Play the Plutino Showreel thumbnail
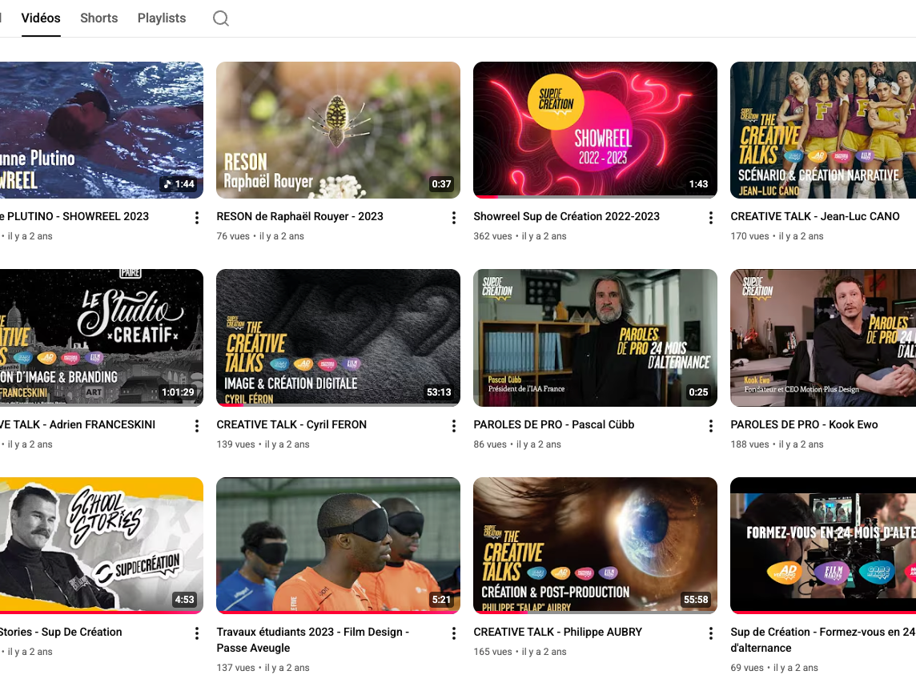The height and width of the screenshot is (687, 916). tap(102, 130)
